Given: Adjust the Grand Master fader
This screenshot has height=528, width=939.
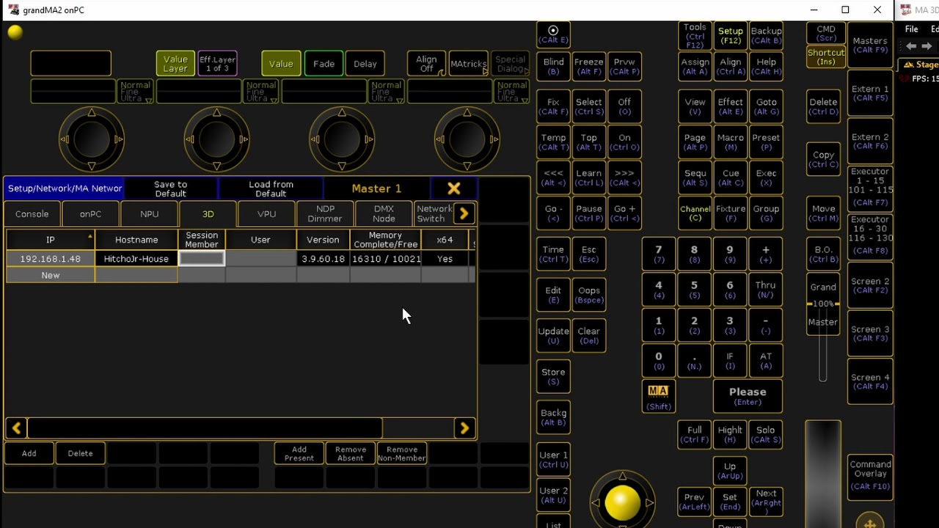Looking at the screenshot, I should (x=822, y=304).
